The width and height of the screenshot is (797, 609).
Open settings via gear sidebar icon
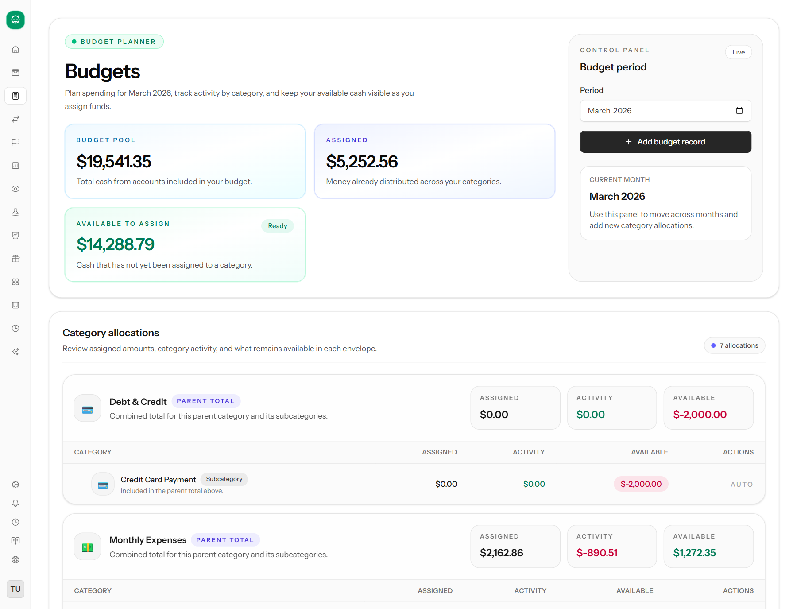(15, 485)
